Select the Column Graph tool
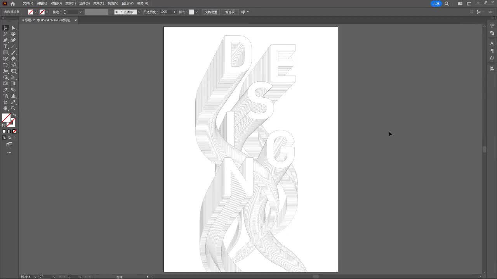The width and height of the screenshot is (497, 279). point(13,96)
